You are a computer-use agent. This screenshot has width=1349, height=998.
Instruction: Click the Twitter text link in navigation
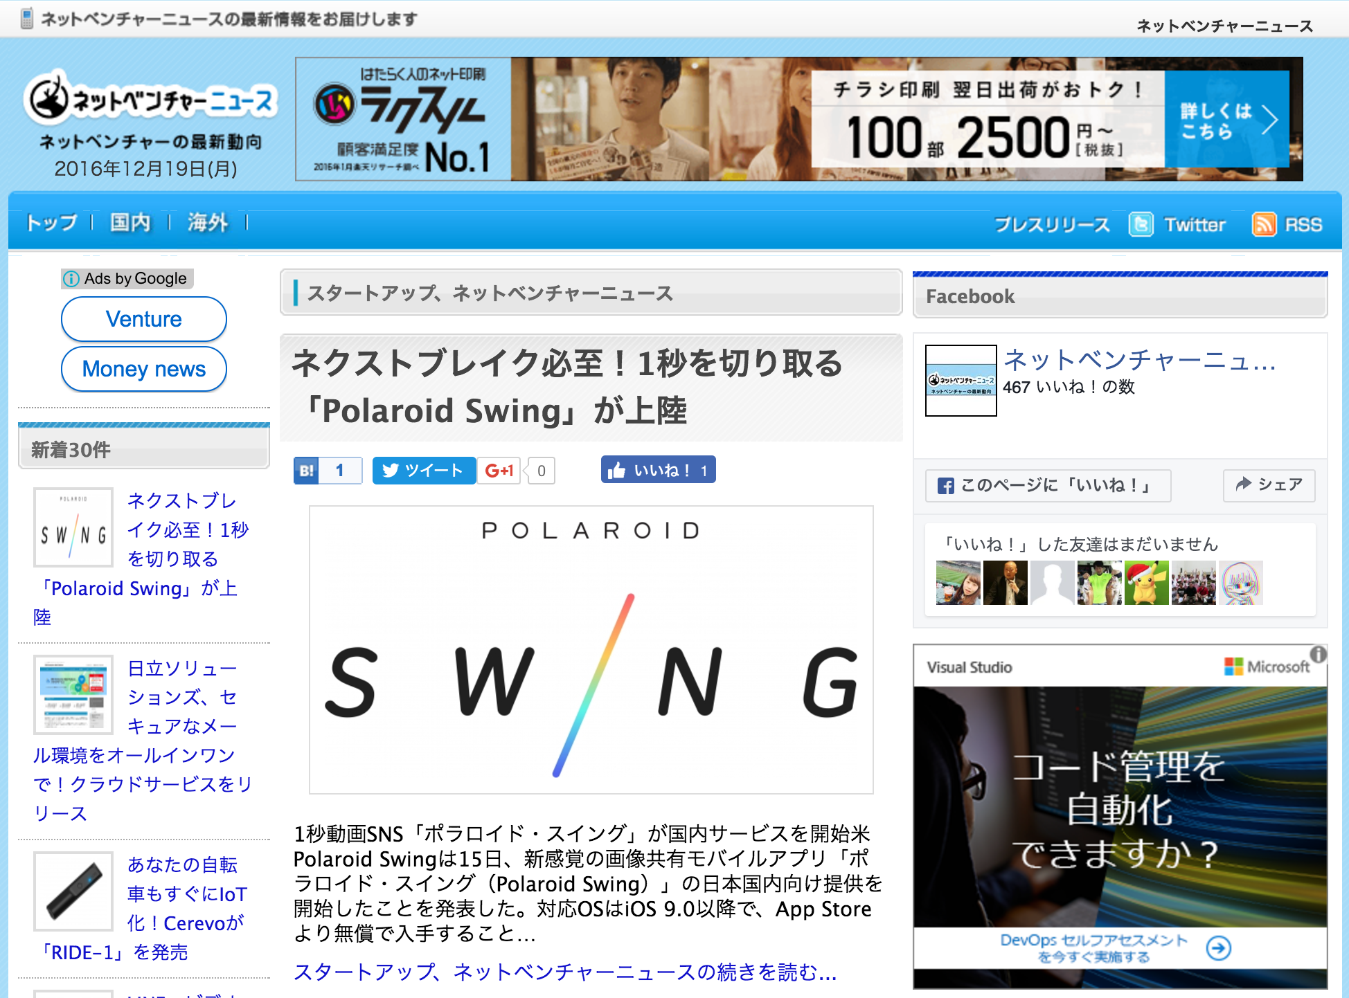[x=1195, y=225]
